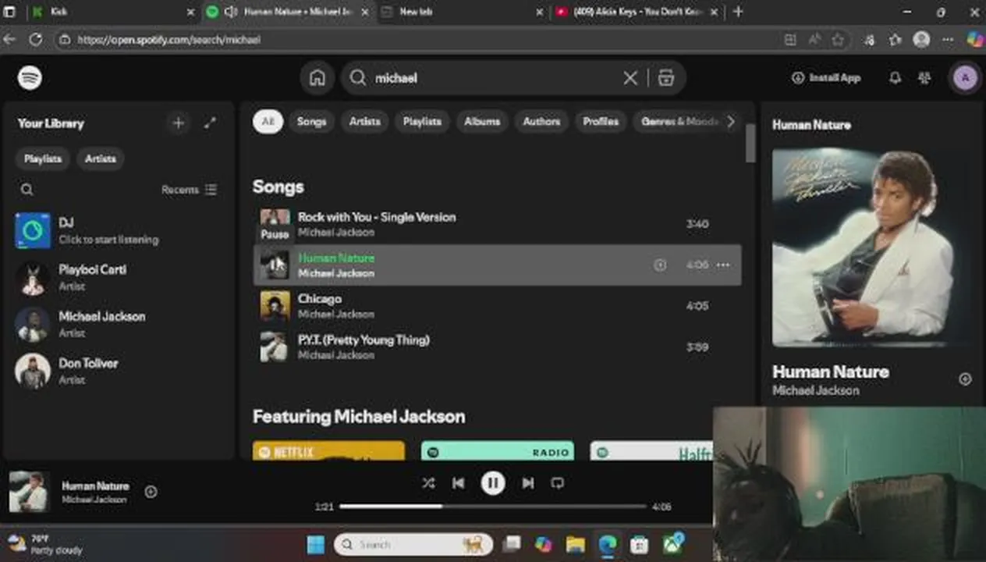
Task: Click the Windows taskbar search box
Action: (413, 544)
